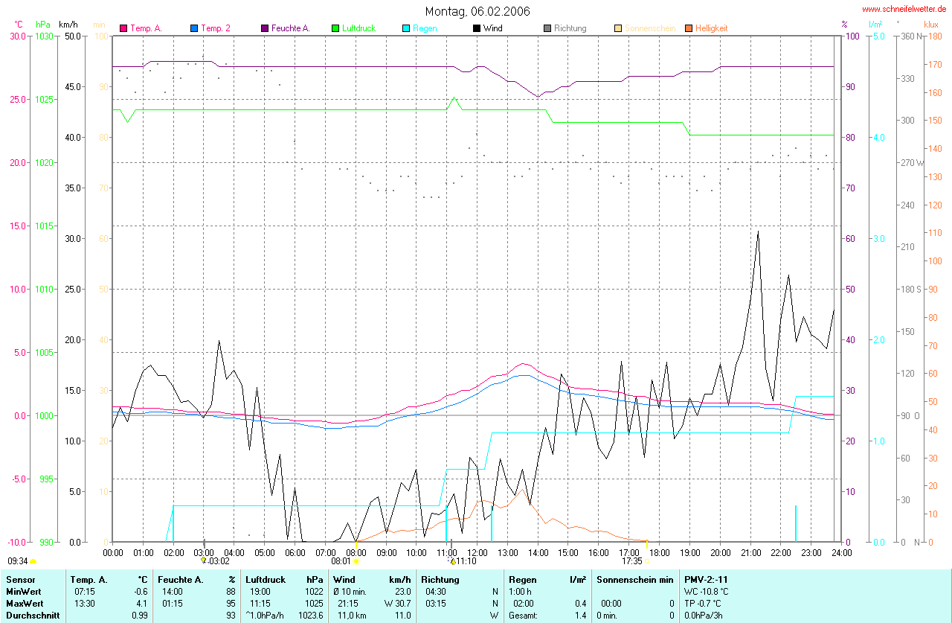Click the 'Gesamt:' rain total label
This screenshot has width=952, height=623.
click(x=524, y=616)
